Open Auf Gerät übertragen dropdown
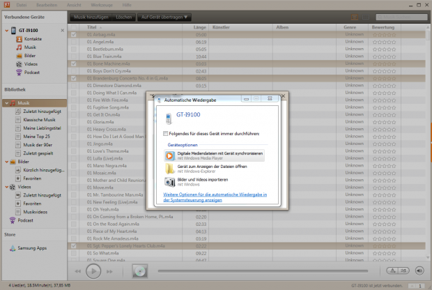The height and width of the screenshot is (290, 432). 164,17
